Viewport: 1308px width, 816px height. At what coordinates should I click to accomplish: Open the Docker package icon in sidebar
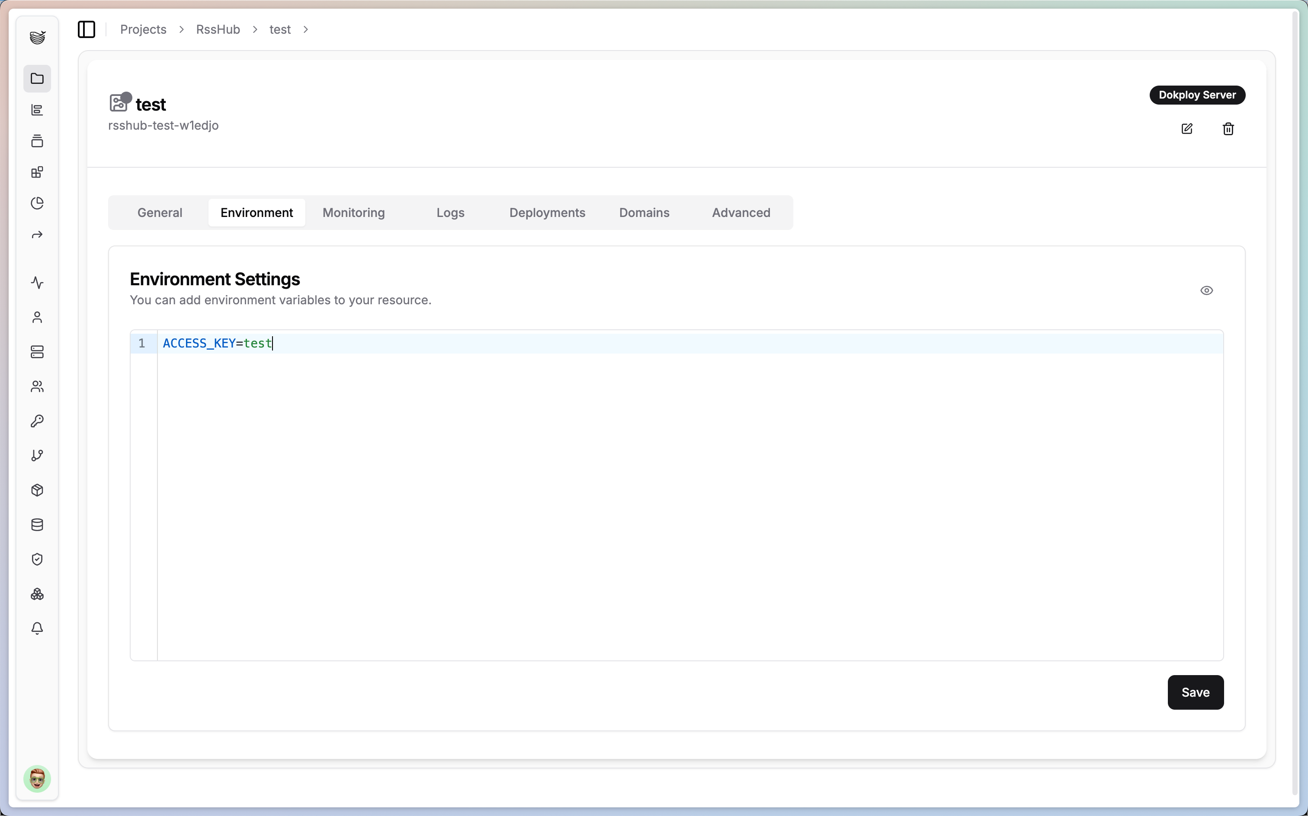pos(37,490)
